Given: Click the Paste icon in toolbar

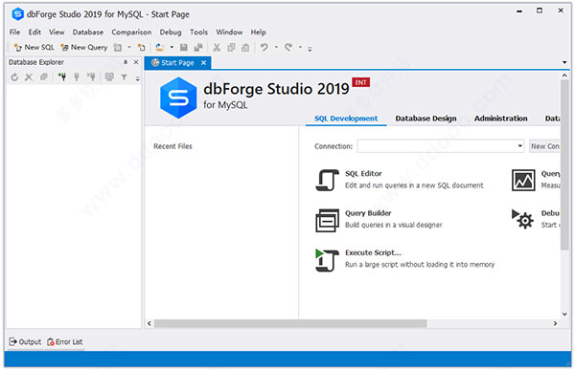Looking at the screenshot, I should [x=245, y=47].
